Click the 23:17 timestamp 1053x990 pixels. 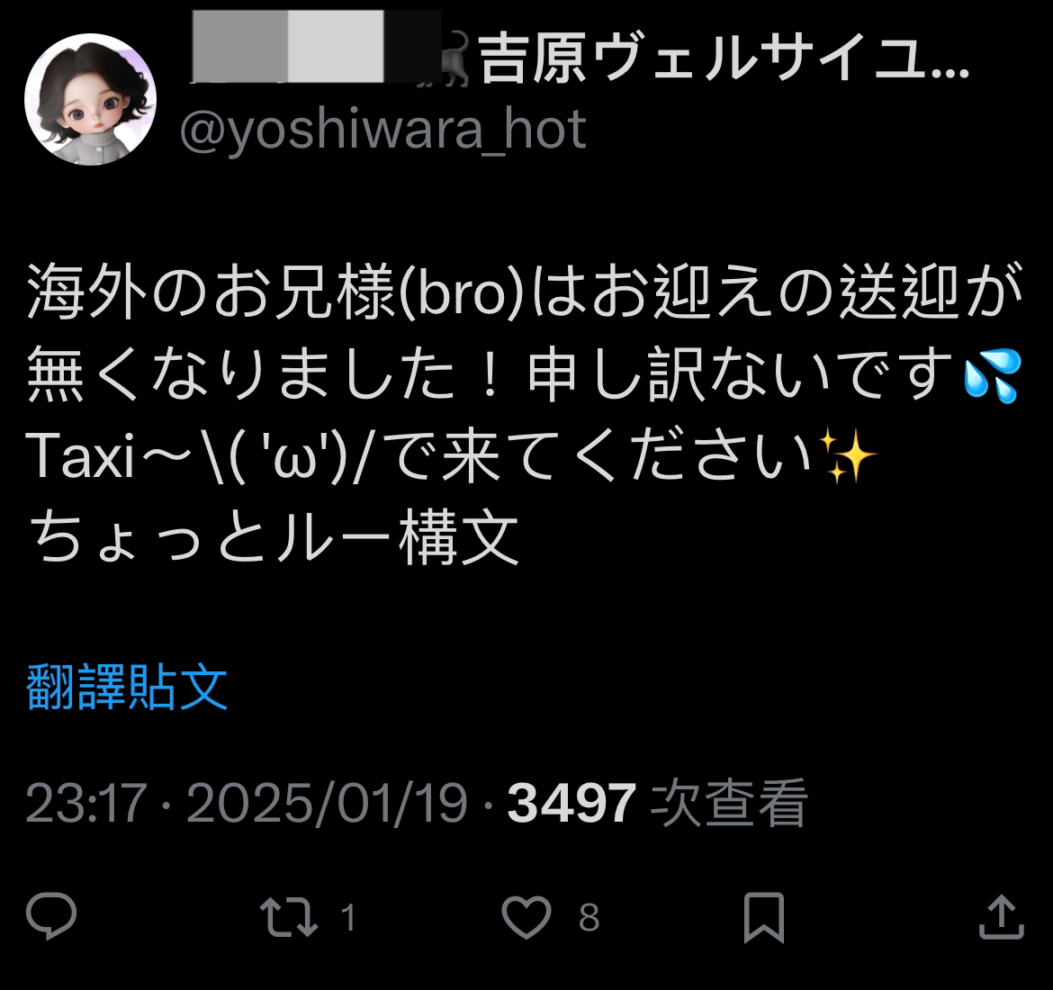click(x=86, y=804)
